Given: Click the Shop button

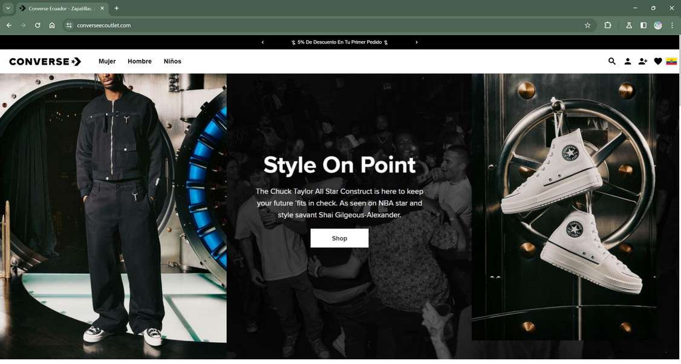Looking at the screenshot, I should click(x=339, y=238).
